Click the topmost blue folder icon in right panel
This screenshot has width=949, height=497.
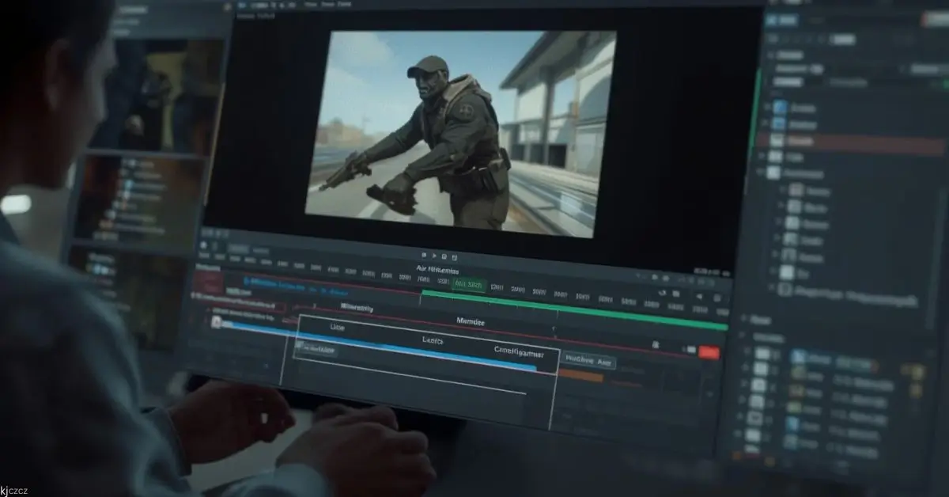[x=779, y=107]
